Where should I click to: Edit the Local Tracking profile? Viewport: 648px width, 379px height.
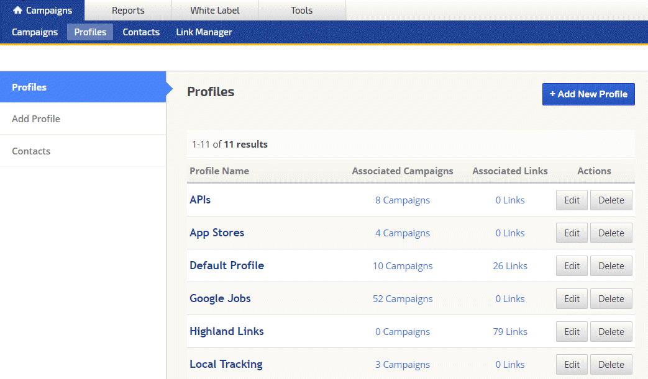click(x=572, y=365)
